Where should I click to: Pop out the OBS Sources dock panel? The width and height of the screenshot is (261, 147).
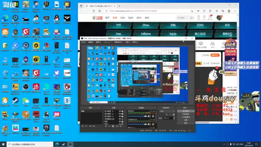click(125, 108)
